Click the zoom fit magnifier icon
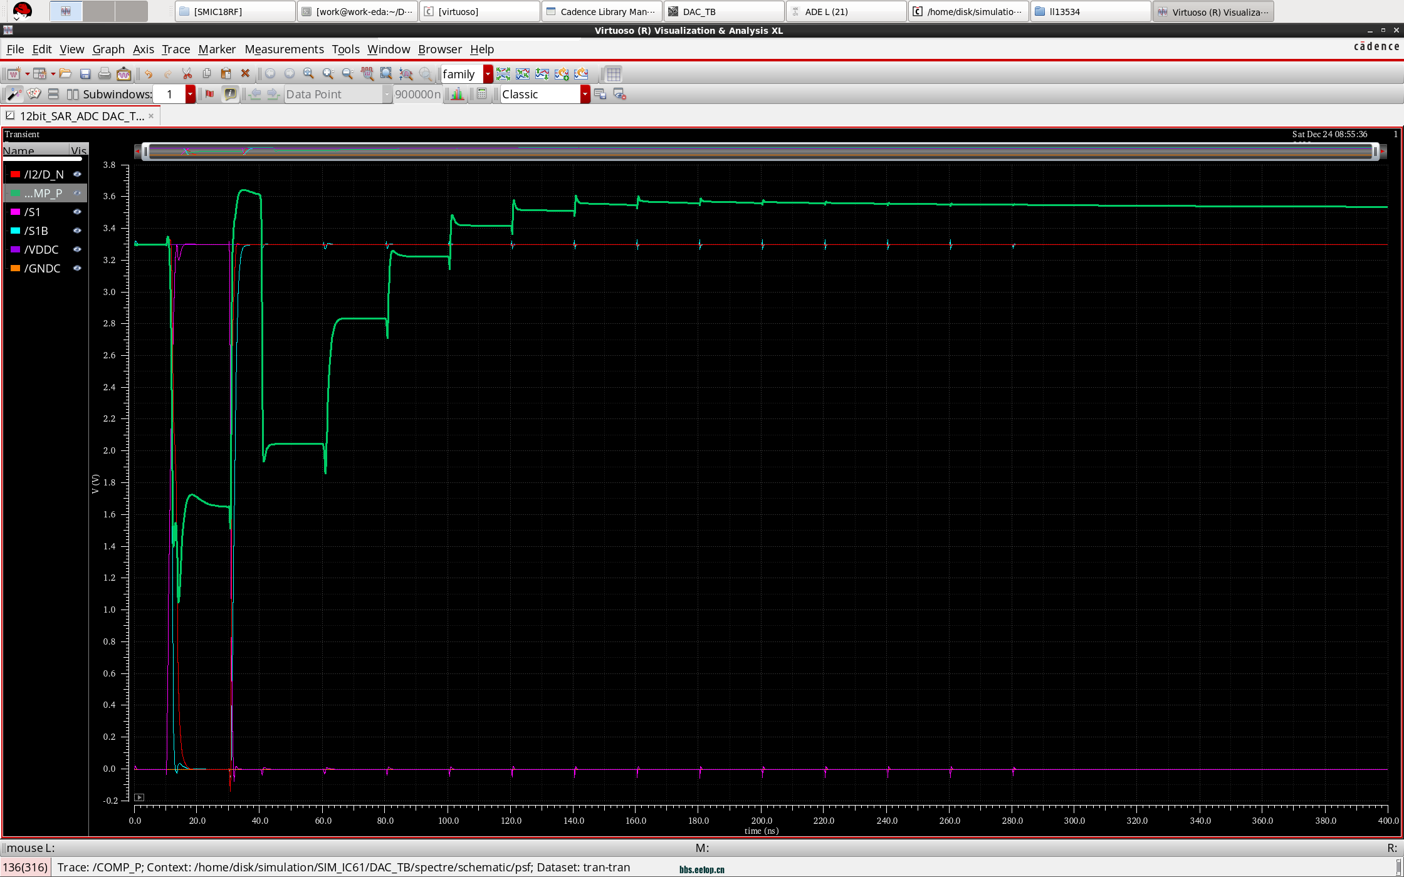 click(x=308, y=74)
